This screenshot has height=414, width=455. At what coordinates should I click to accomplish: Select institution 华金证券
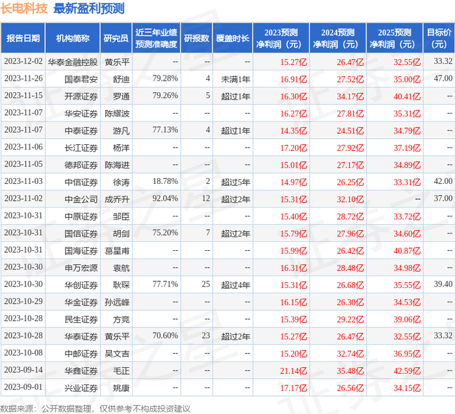click(x=81, y=302)
